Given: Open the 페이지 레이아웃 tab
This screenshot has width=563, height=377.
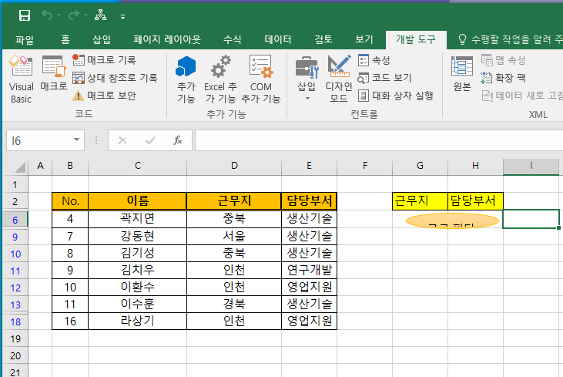Looking at the screenshot, I should tap(167, 39).
